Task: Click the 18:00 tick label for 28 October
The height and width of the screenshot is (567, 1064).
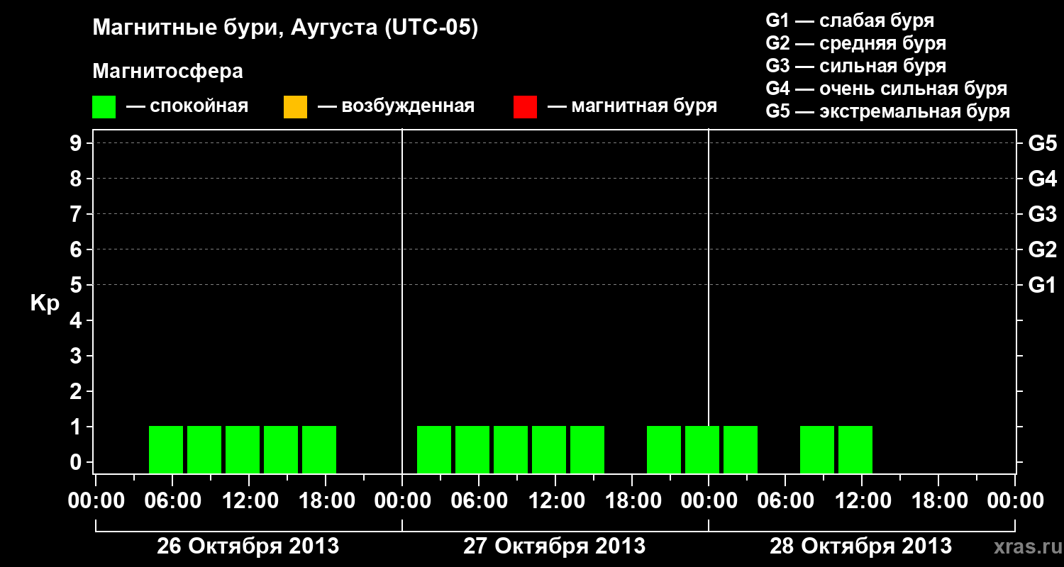Action: point(938,501)
